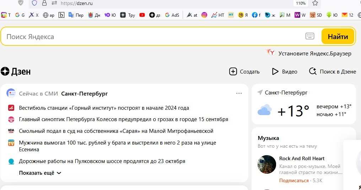Open the globe 'ap' bookmark
This screenshot has height=190, width=361.
pos(49,15)
